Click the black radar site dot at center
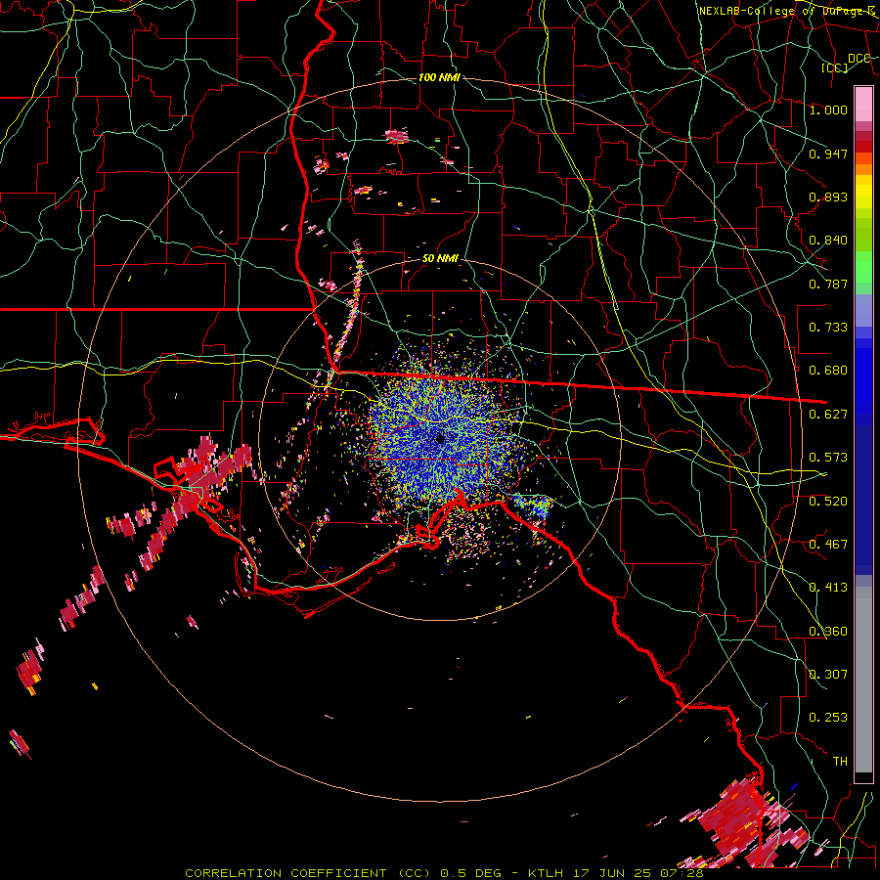 [440, 439]
